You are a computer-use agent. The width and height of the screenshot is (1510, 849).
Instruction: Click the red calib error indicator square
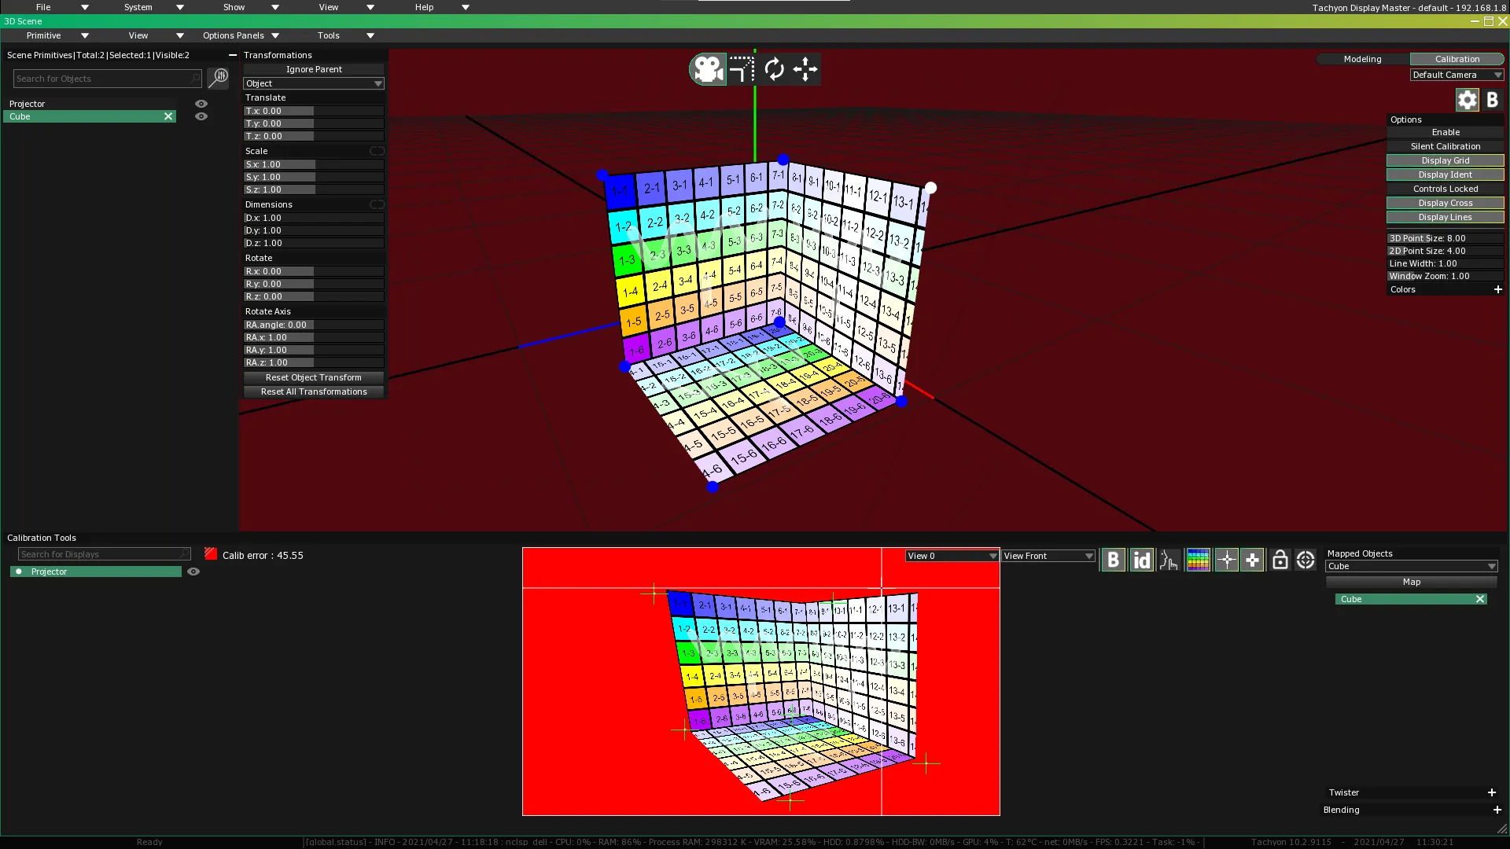pyautogui.click(x=211, y=554)
